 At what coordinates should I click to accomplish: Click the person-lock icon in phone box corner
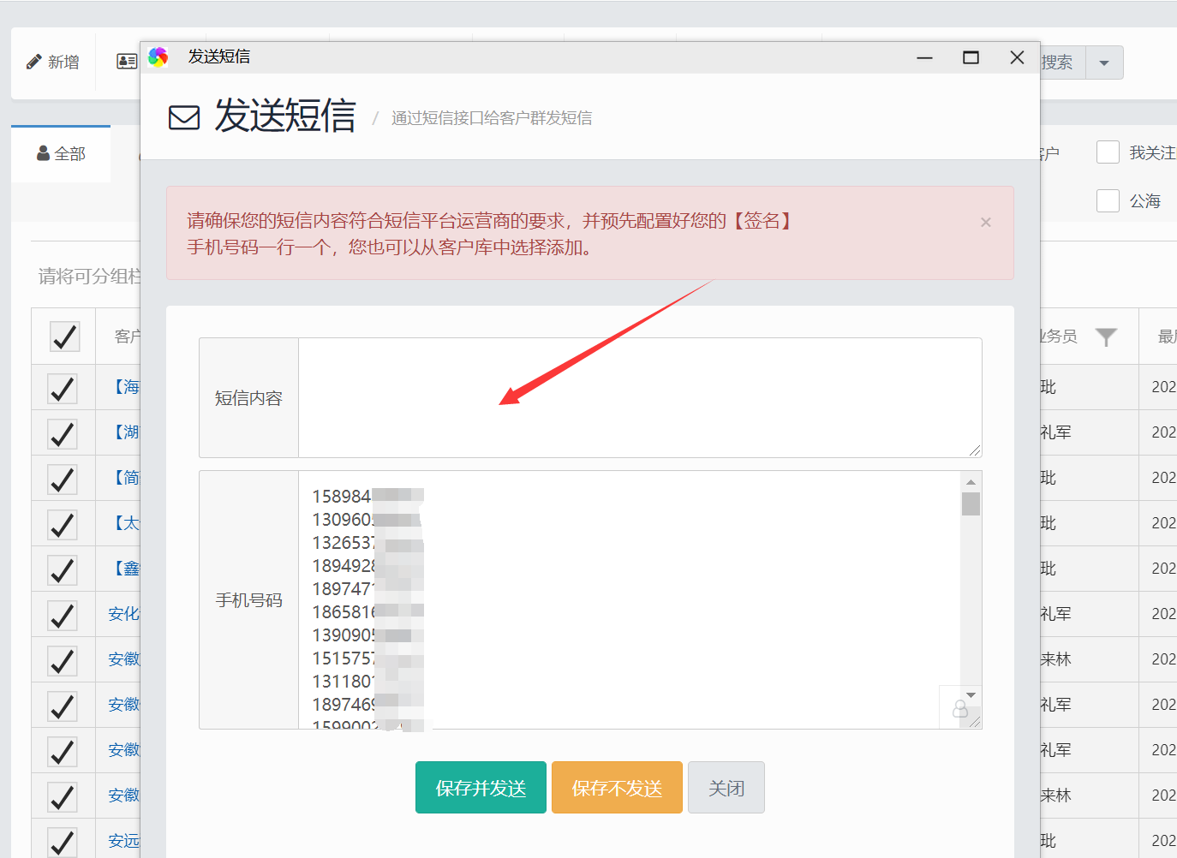[959, 709]
